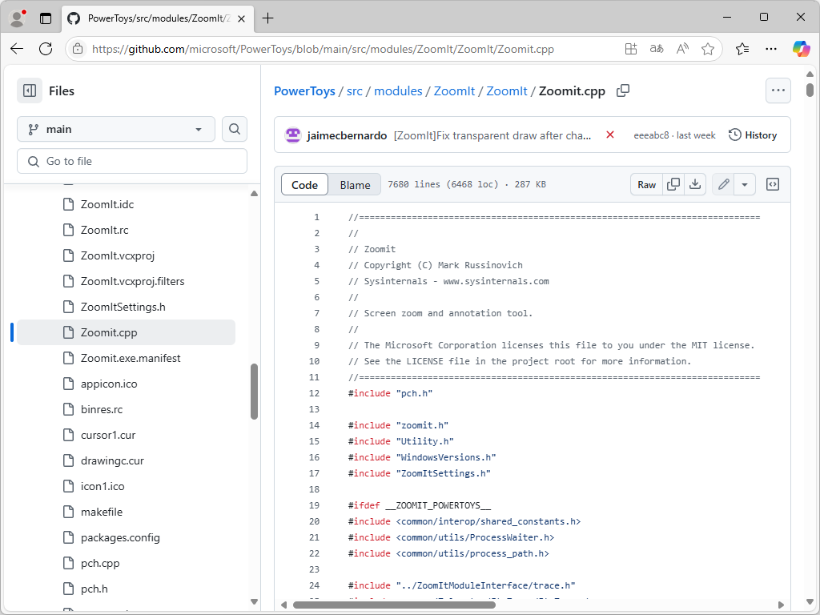Click the horizontal code scrollbar
This screenshot has width=820, height=615.
448,605
